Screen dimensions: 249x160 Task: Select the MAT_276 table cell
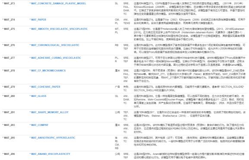pyautogui.click(x=9, y=45)
